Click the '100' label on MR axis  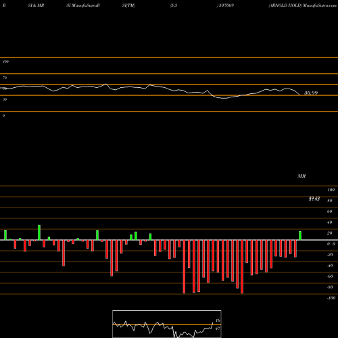[331, 190]
